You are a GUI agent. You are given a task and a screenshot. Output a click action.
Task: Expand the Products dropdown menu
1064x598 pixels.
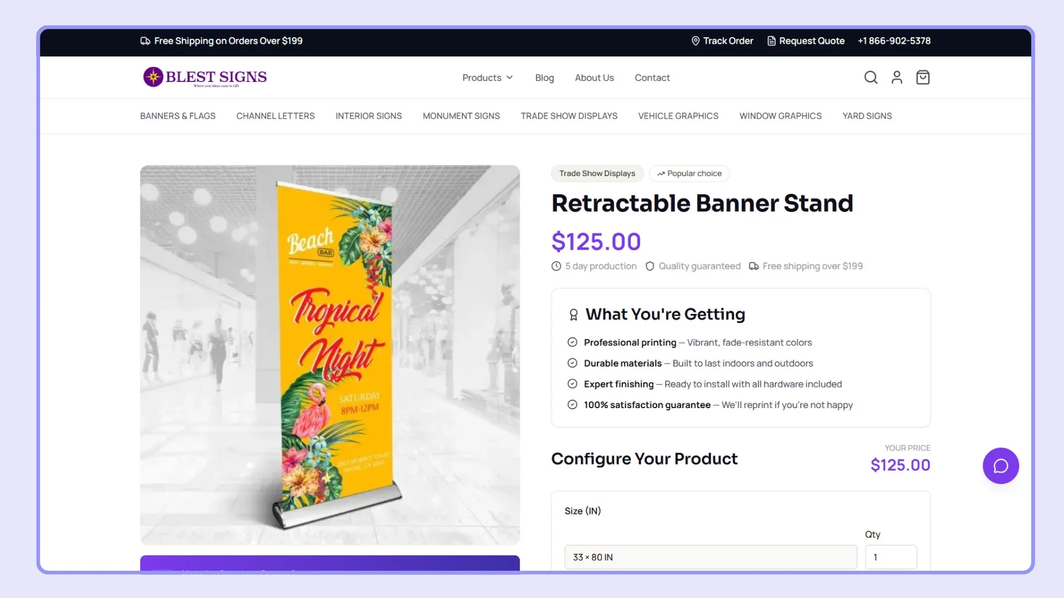tap(488, 78)
